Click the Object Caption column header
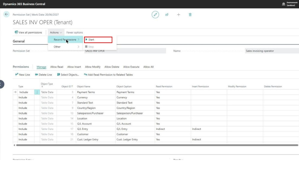The height and width of the screenshot is (179, 299). 124,87
